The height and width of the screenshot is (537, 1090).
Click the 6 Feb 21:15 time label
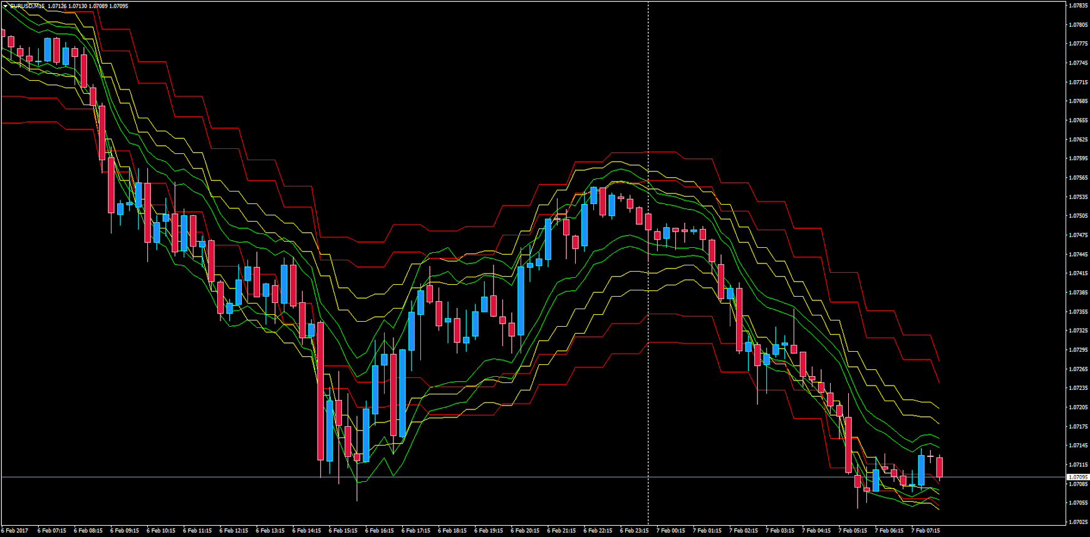(561, 531)
